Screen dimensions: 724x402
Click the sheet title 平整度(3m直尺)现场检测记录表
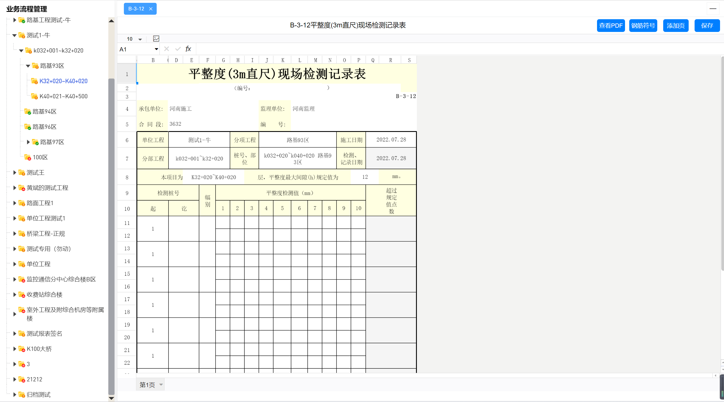(x=277, y=74)
